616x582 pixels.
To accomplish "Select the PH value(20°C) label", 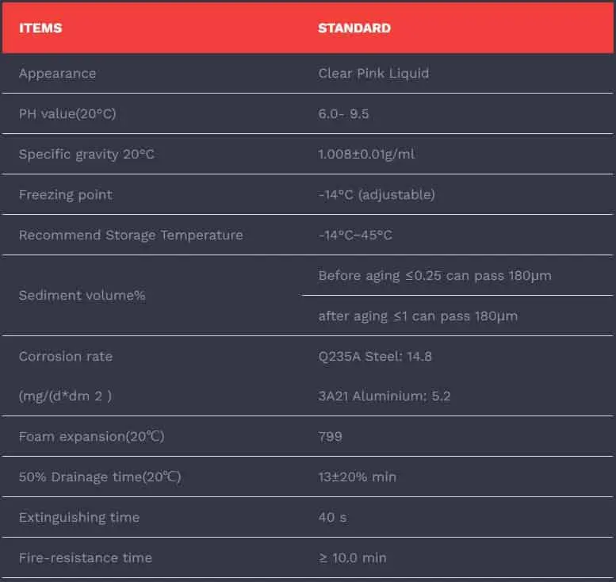I will 67,113.
